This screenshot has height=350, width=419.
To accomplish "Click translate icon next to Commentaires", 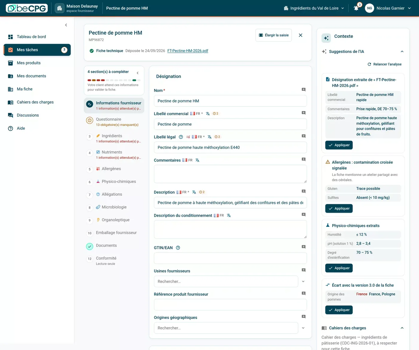I will 197,160.
